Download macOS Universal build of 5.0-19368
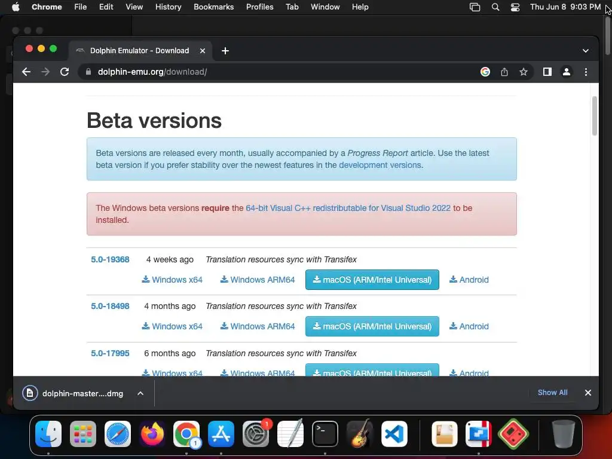The width and height of the screenshot is (612, 459). click(372, 280)
